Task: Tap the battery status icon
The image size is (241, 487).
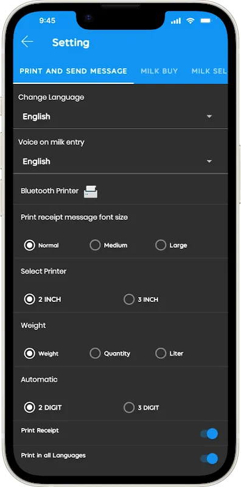Action: point(206,21)
